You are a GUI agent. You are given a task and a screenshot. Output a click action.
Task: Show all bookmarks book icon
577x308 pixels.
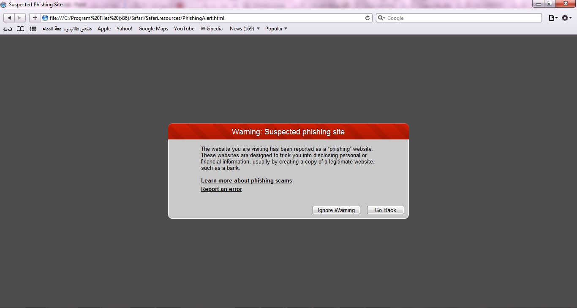click(x=20, y=29)
